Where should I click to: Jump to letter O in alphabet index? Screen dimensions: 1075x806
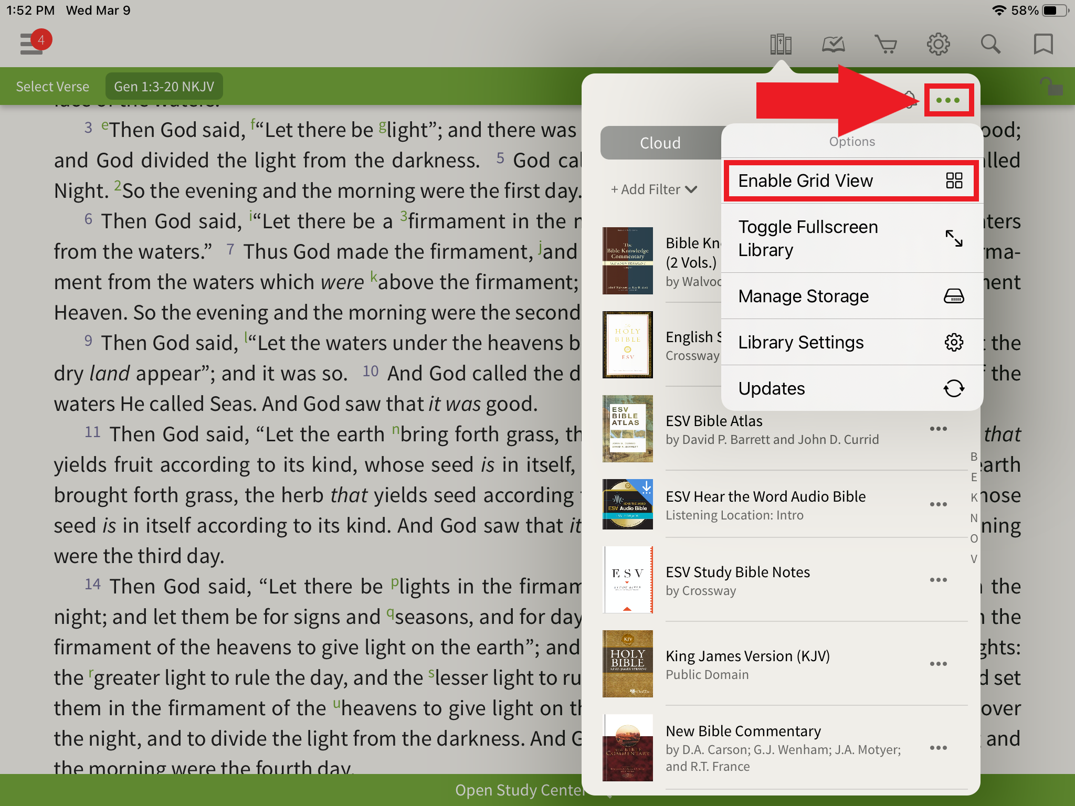[974, 538]
